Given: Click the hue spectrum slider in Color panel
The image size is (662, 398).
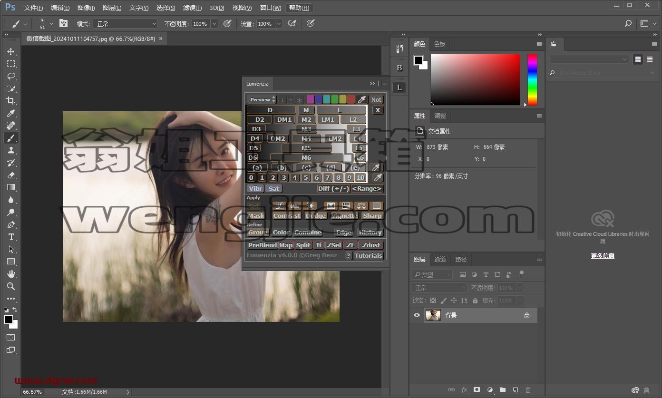Looking at the screenshot, I should point(532,79).
